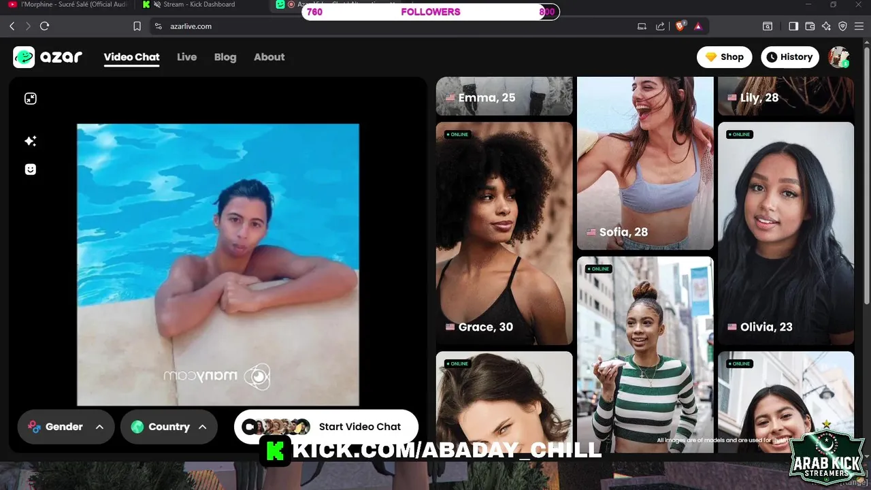This screenshot has height=490, width=871.
Task: Click the Olivia card ONLINE badge
Action: (739, 134)
